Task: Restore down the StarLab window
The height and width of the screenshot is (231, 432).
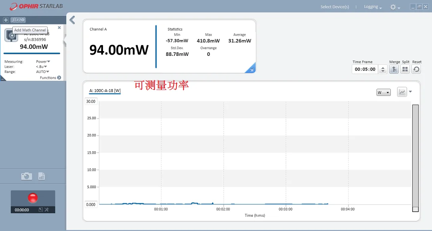Action: pyautogui.click(x=419, y=7)
